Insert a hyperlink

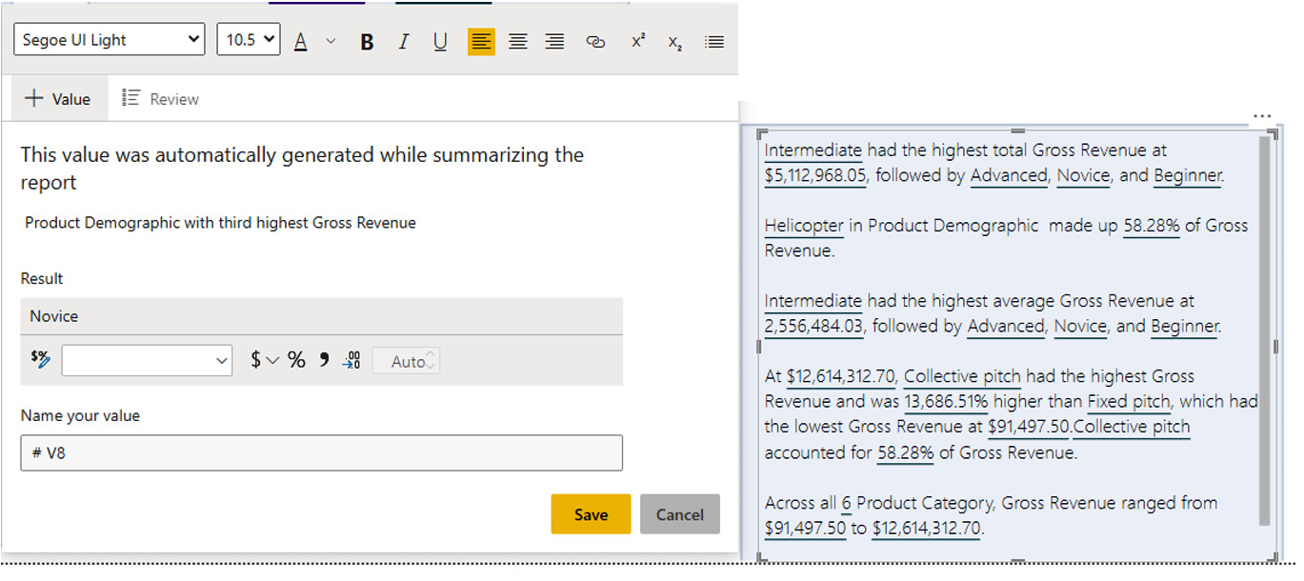595,42
